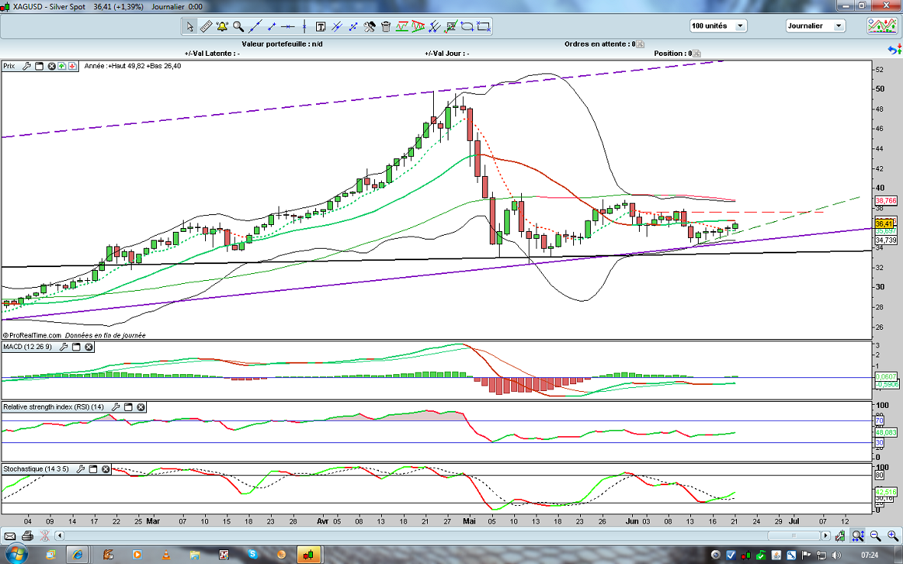
Task: Click the alarm bell alert icon
Action: (x=222, y=27)
